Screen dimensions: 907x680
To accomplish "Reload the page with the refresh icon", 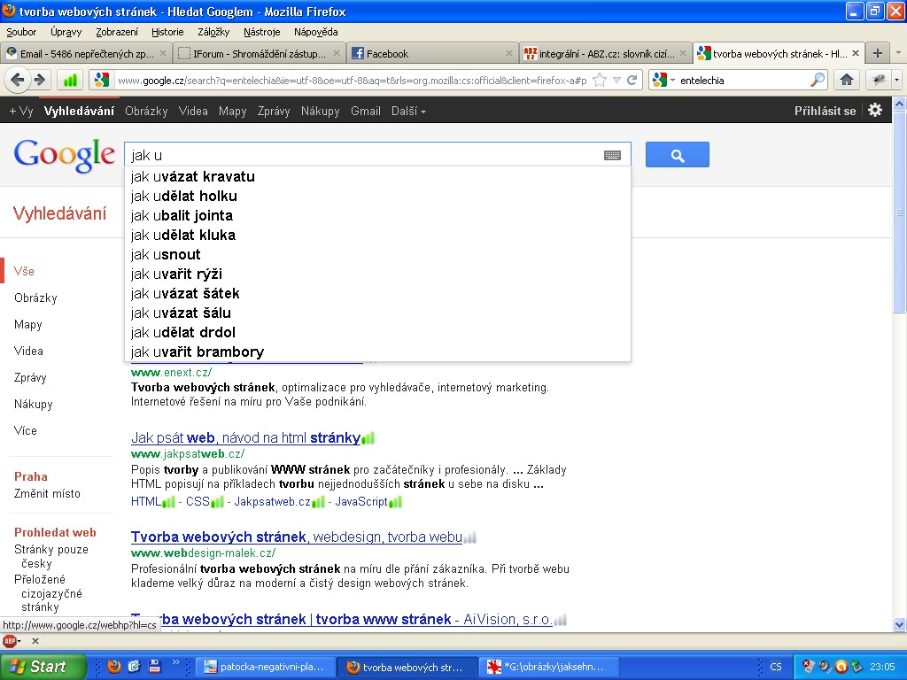I will [632, 81].
